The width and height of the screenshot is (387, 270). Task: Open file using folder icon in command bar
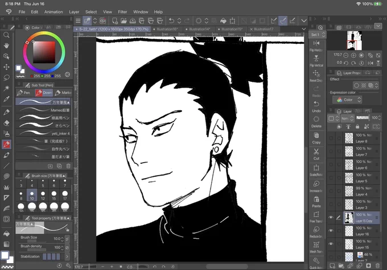pyautogui.click(x=123, y=21)
